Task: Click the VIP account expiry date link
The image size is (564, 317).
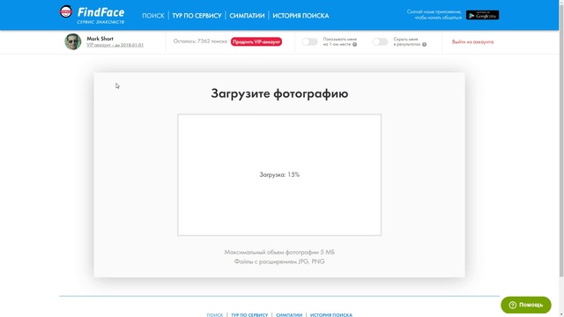Action: click(115, 45)
